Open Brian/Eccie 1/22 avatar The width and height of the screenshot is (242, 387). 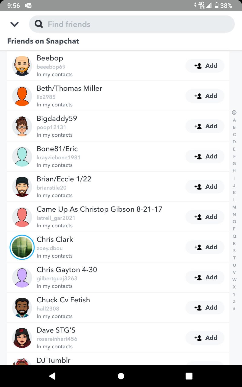click(x=22, y=187)
